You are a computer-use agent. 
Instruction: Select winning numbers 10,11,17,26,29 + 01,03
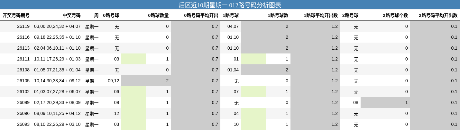(x=57, y=59)
